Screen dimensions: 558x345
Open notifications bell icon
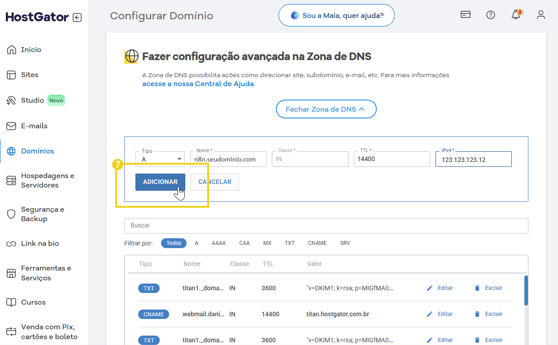point(516,15)
